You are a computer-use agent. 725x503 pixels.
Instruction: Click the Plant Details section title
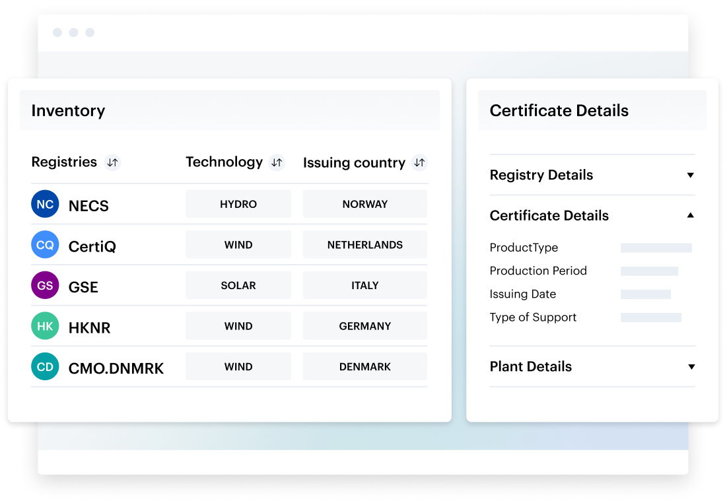pyautogui.click(x=531, y=366)
